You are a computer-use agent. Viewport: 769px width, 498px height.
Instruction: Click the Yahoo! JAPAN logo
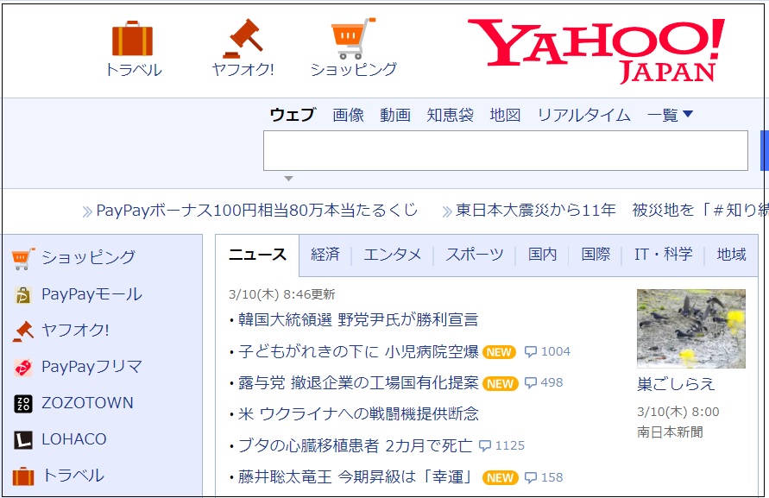(596, 51)
